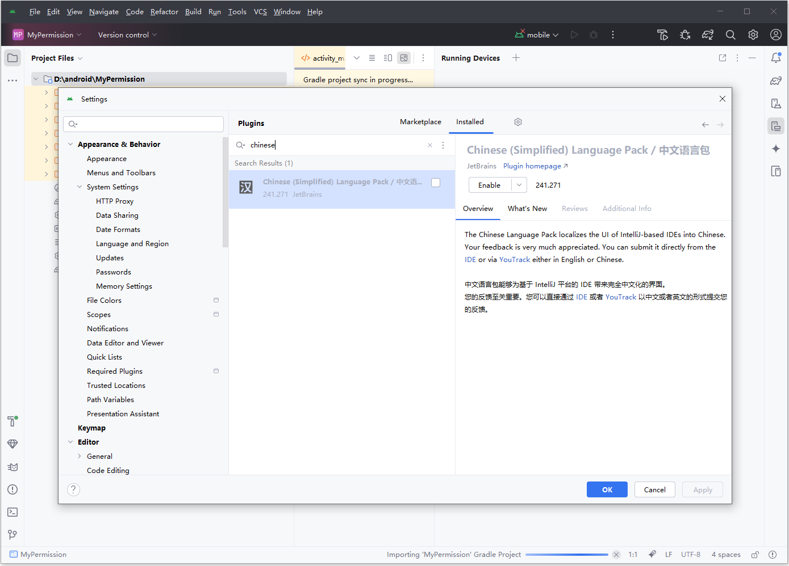Collapse Editor settings group
789x566 pixels.
(x=70, y=442)
